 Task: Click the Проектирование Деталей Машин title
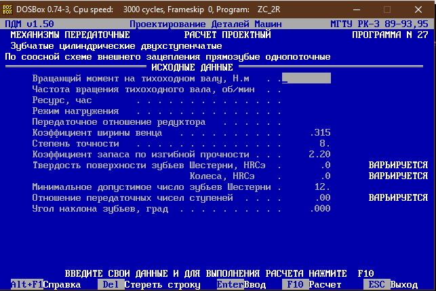point(205,24)
